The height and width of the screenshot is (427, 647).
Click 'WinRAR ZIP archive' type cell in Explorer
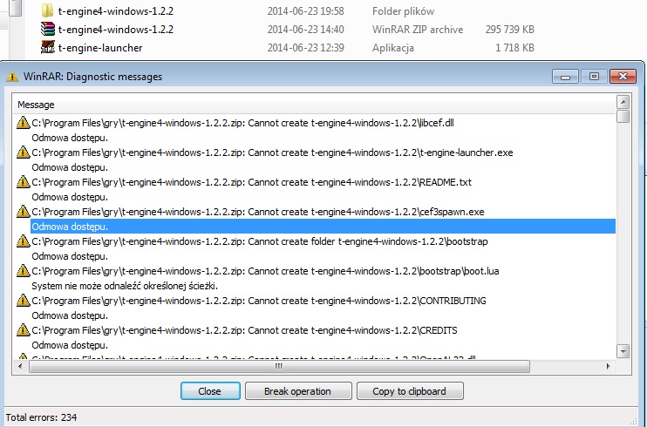click(418, 30)
